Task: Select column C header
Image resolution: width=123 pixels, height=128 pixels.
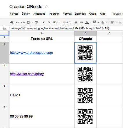Action: coord(109,33)
